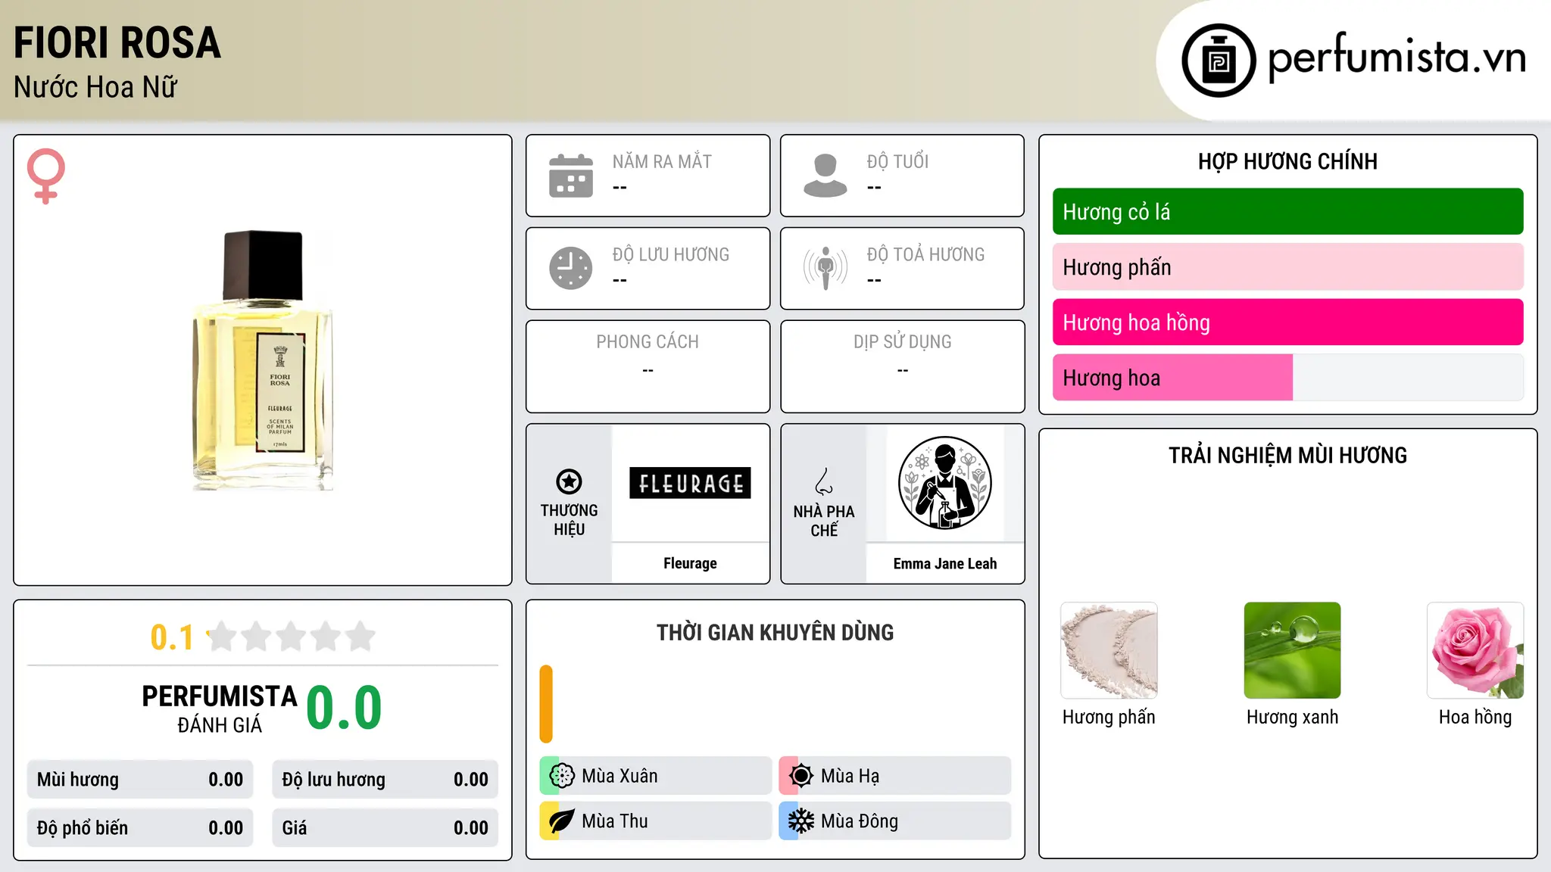Click the person icon beside Độ tuổi

825,176
